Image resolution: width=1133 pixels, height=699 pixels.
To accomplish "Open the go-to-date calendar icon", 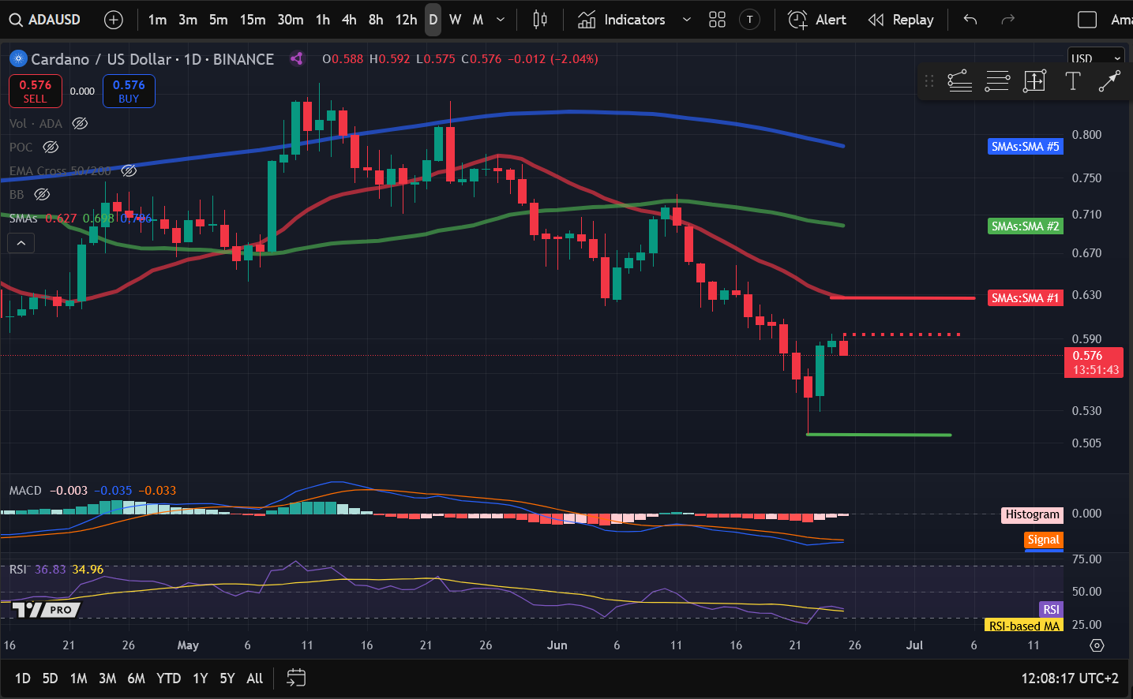I will click(296, 678).
